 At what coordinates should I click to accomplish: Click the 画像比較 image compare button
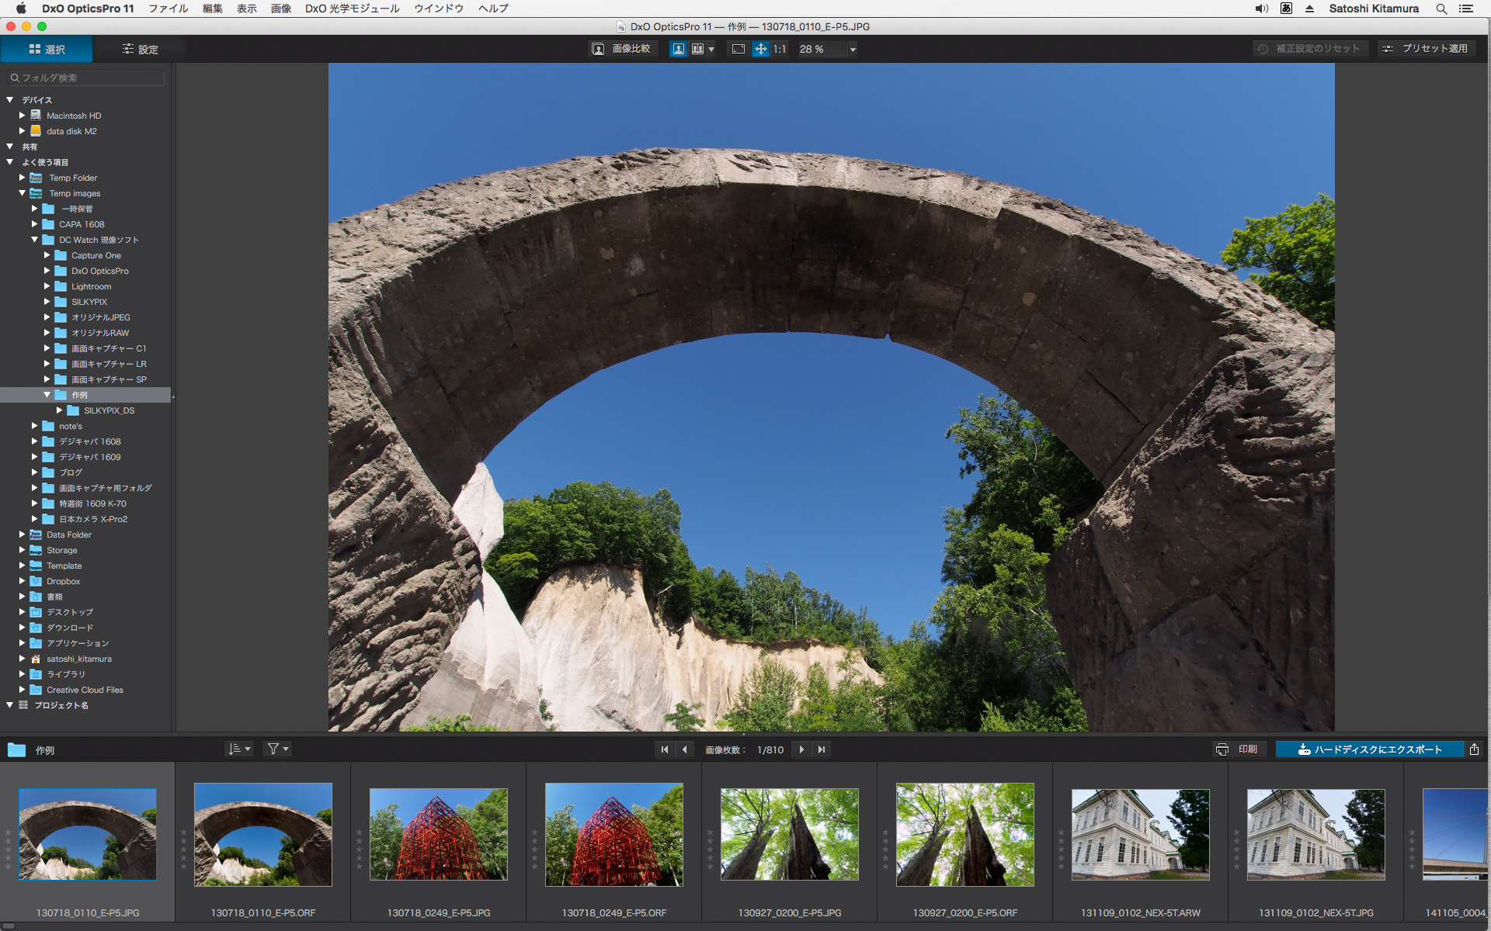click(621, 49)
